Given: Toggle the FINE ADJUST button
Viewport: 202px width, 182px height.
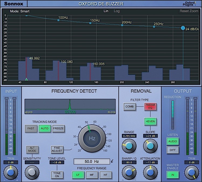Looking at the screenshot, I should 57,149.
